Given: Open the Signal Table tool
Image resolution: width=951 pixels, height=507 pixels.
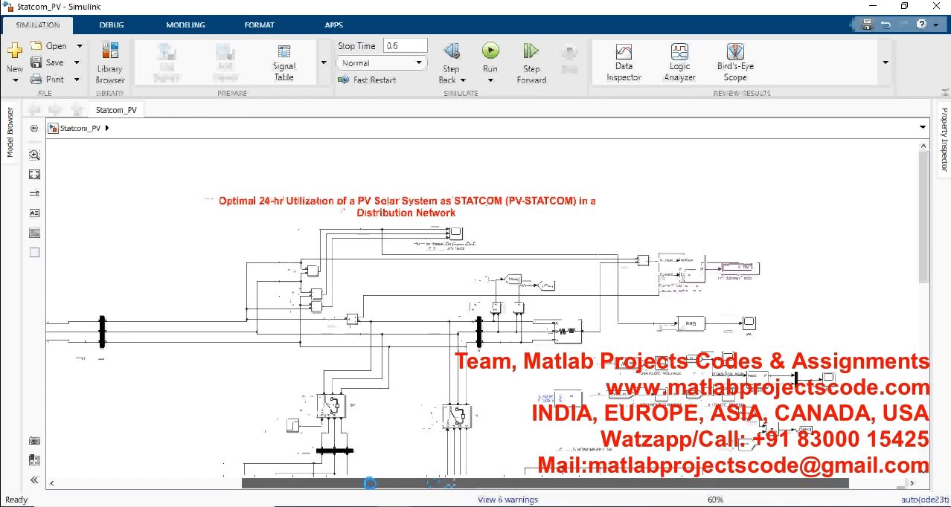Looking at the screenshot, I should point(284,62).
